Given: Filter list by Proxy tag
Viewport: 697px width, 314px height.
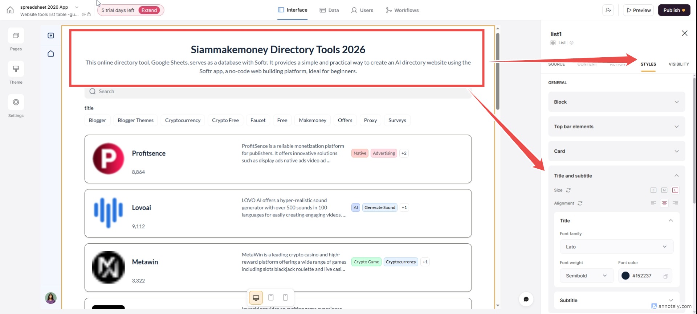Looking at the screenshot, I should (370, 120).
